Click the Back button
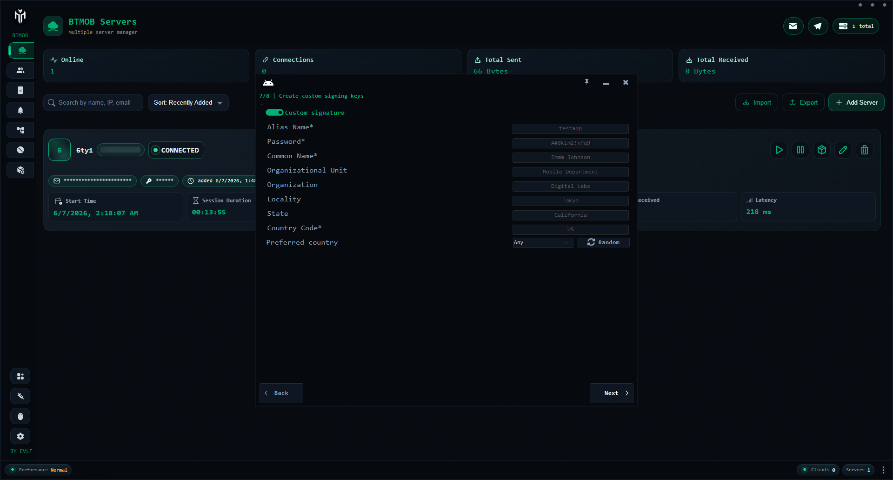 [281, 393]
